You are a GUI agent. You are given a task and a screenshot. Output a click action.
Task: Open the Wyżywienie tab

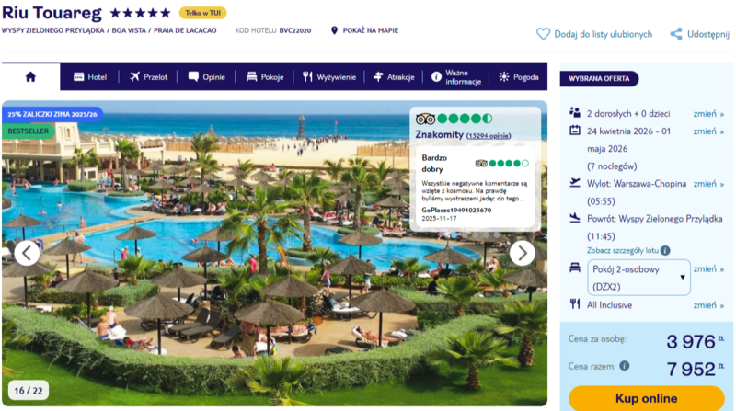(x=329, y=77)
